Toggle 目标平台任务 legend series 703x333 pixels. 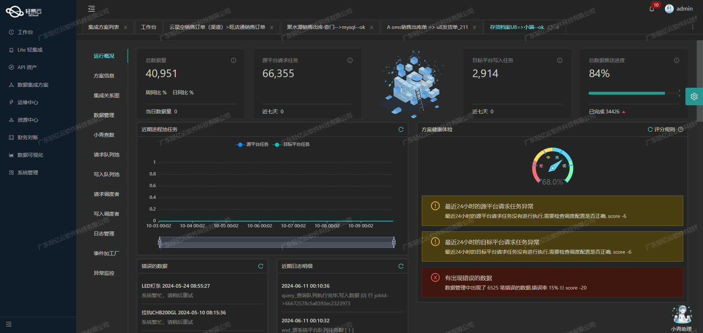click(x=291, y=144)
